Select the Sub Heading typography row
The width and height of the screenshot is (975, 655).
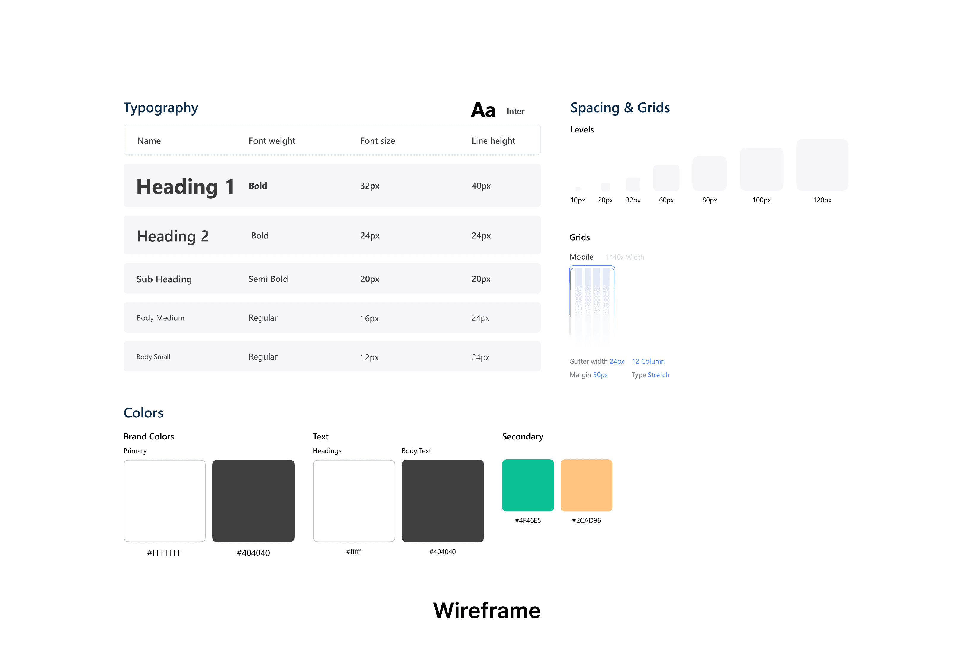pyautogui.click(x=332, y=279)
